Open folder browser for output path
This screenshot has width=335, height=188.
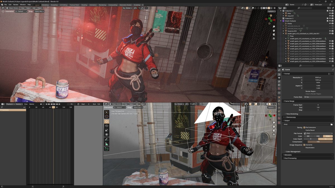point(331,124)
